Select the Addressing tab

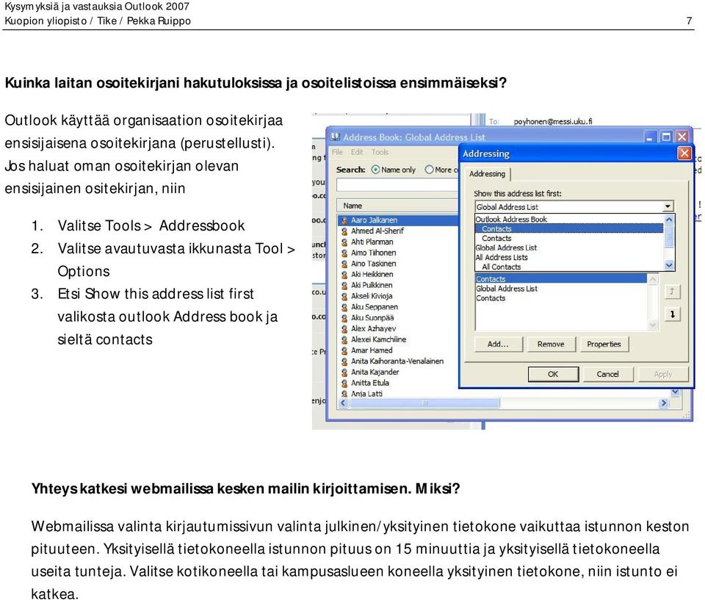[x=488, y=173]
